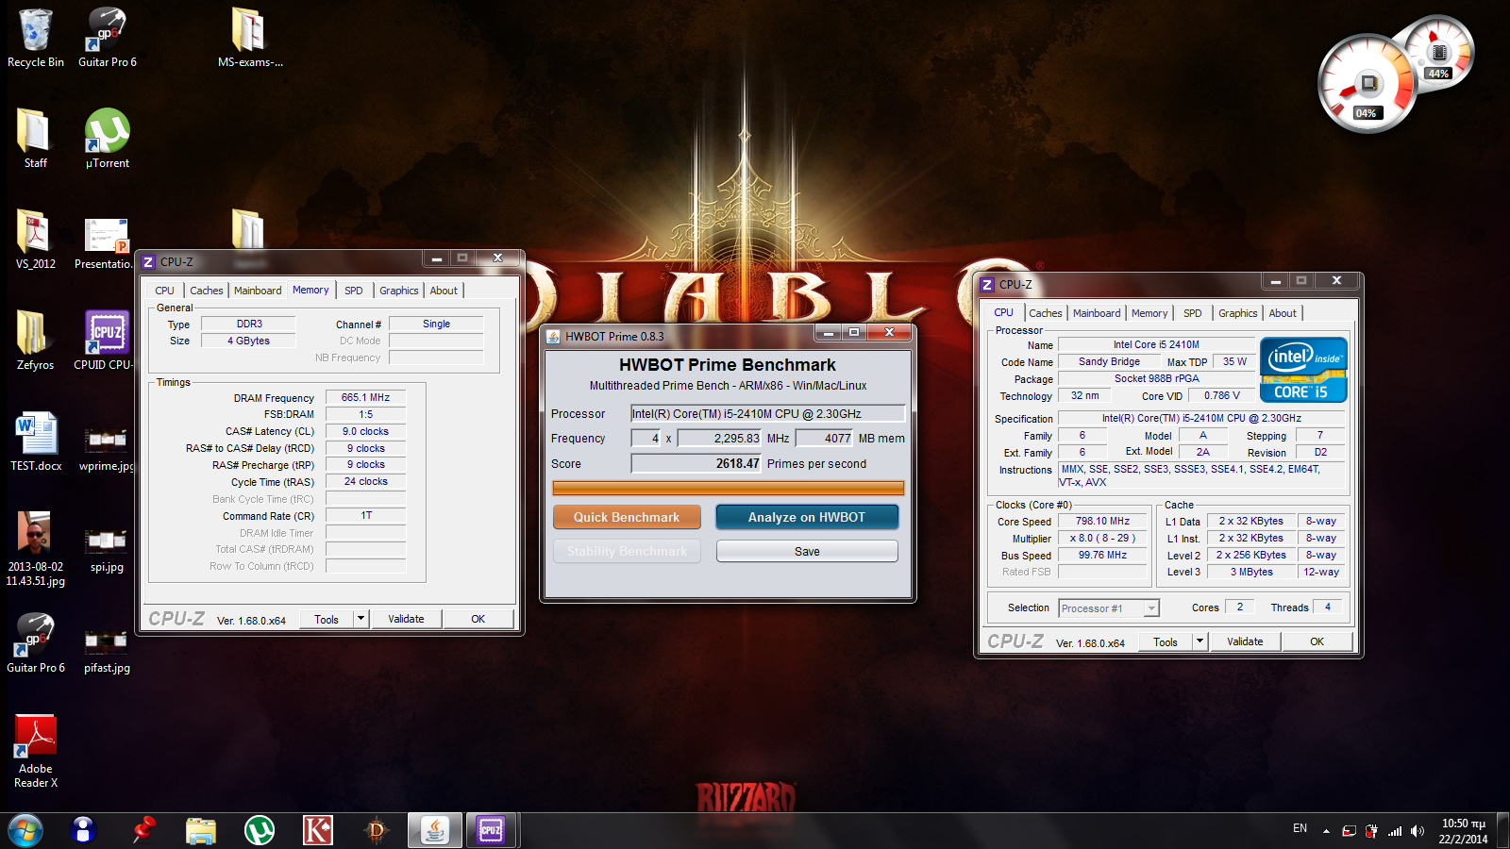Click the µTorrent icon in the taskbar
The height and width of the screenshot is (849, 1510).
[260, 830]
